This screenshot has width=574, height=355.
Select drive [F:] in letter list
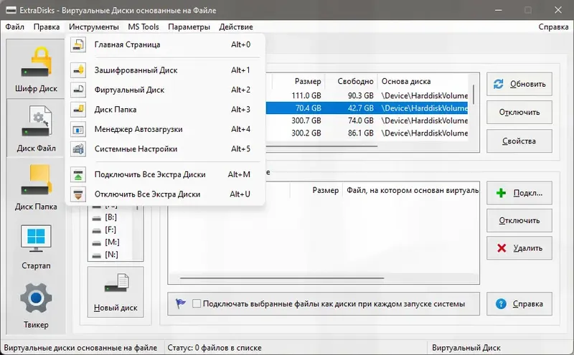coord(110,229)
